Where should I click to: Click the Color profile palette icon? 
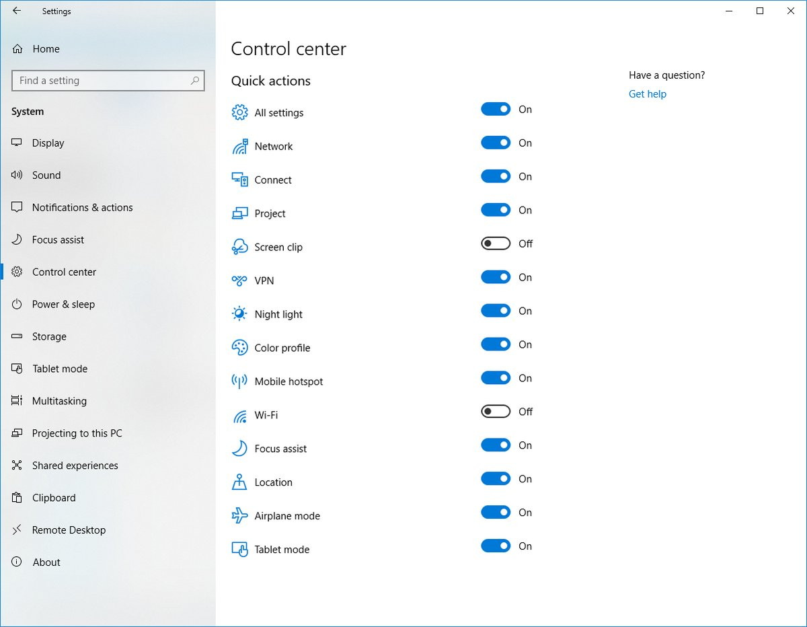(239, 348)
